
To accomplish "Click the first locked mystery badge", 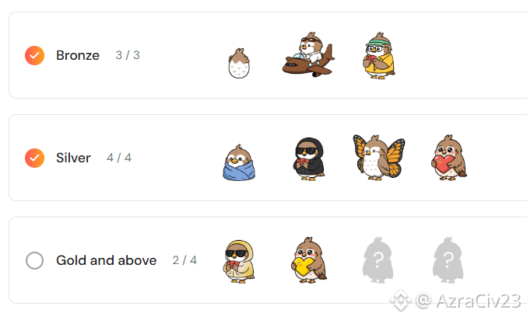I will [x=378, y=260].
